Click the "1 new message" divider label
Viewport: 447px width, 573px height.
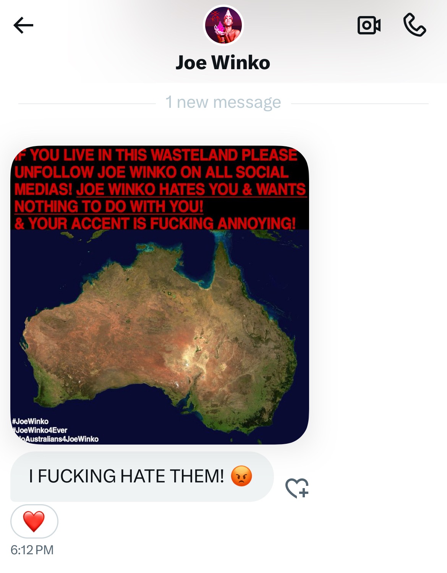223,102
